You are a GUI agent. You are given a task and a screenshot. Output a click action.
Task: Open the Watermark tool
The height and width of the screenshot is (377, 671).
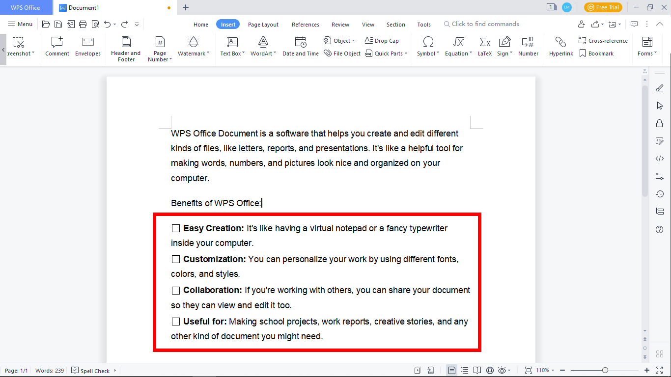point(193,47)
